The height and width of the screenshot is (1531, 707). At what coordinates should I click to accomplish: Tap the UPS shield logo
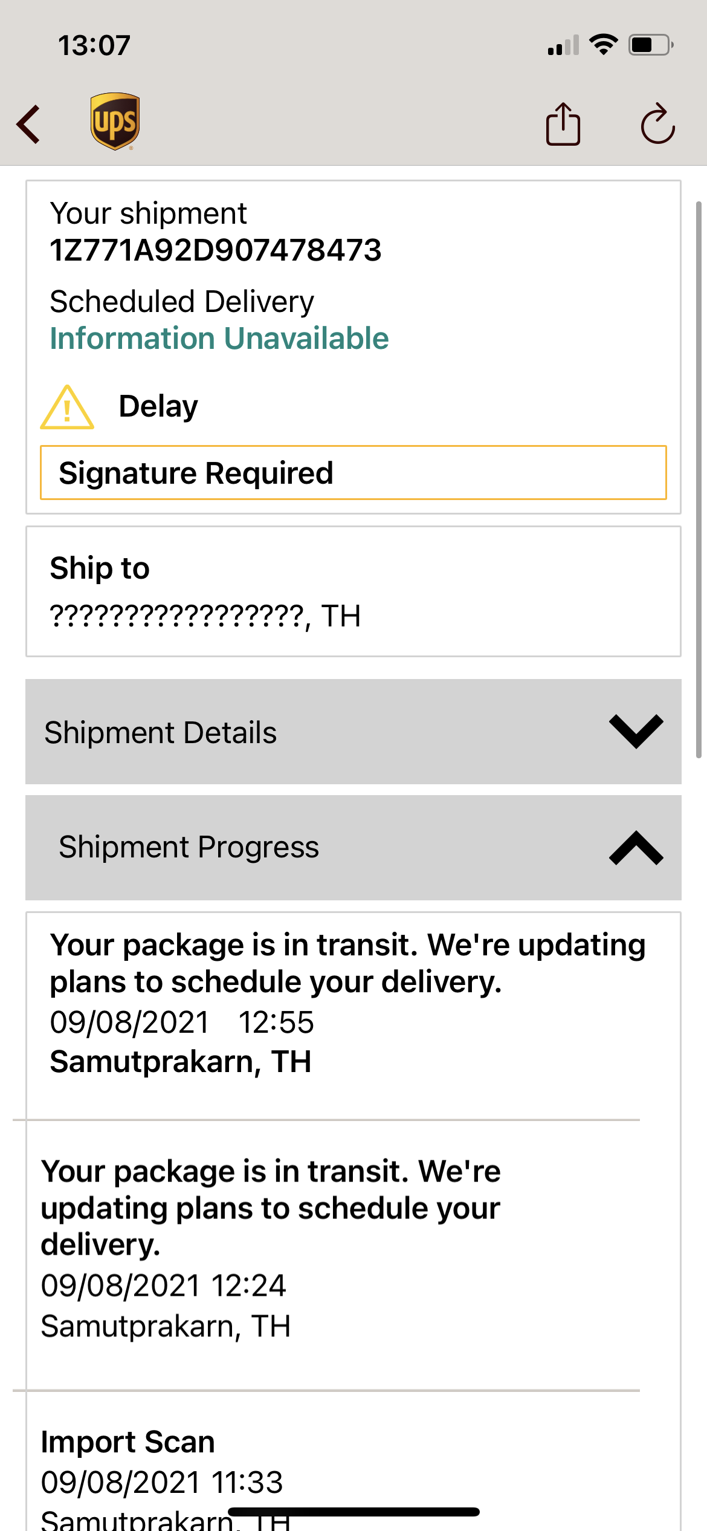pos(115,121)
